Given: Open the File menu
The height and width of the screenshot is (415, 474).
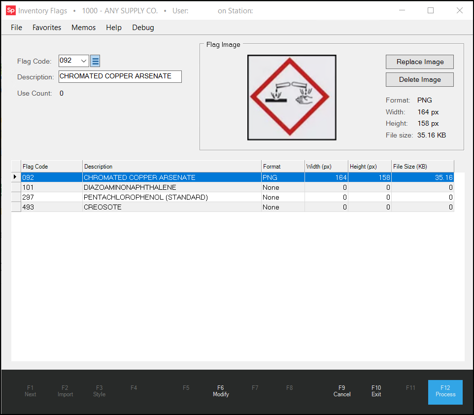Looking at the screenshot, I should pos(16,28).
